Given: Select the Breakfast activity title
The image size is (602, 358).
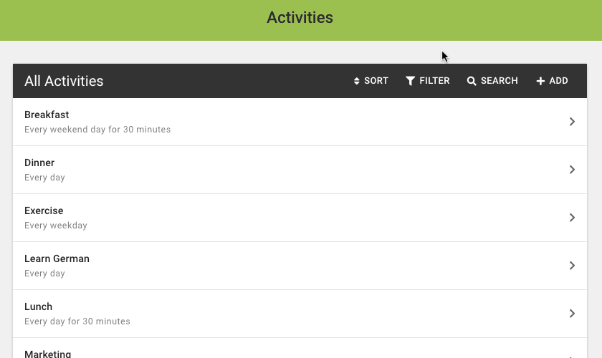Looking at the screenshot, I should [x=47, y=115].
